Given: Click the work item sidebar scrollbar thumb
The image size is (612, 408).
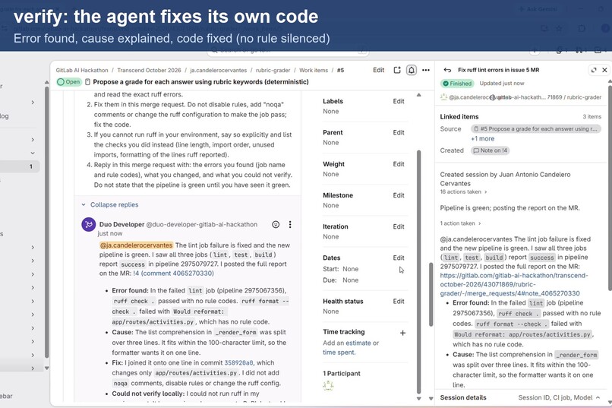Looking at the screenshot, I should [419, 271].
